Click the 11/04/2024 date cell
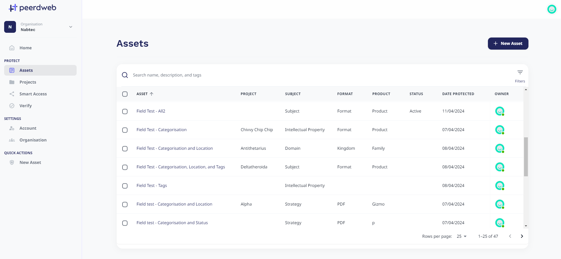 point(453,111)
